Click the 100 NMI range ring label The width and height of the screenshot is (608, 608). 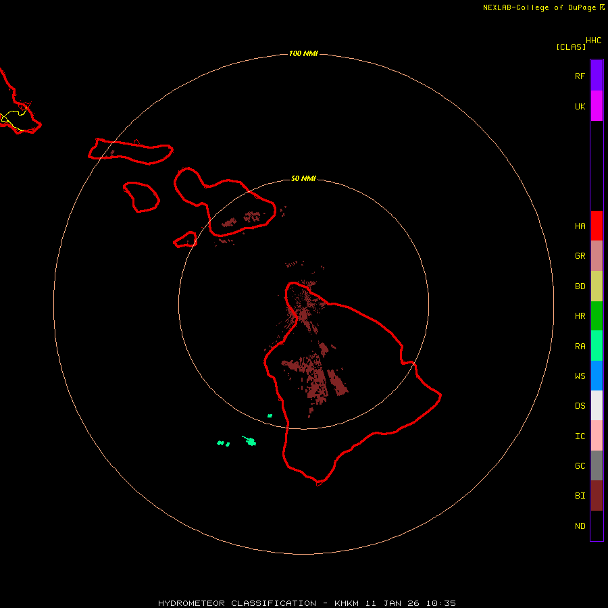point(303,53)
